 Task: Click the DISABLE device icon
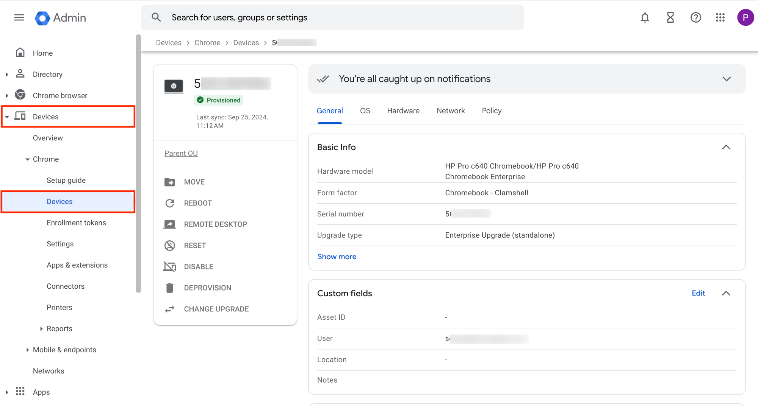pyautogui.click(x=170, y=267)
